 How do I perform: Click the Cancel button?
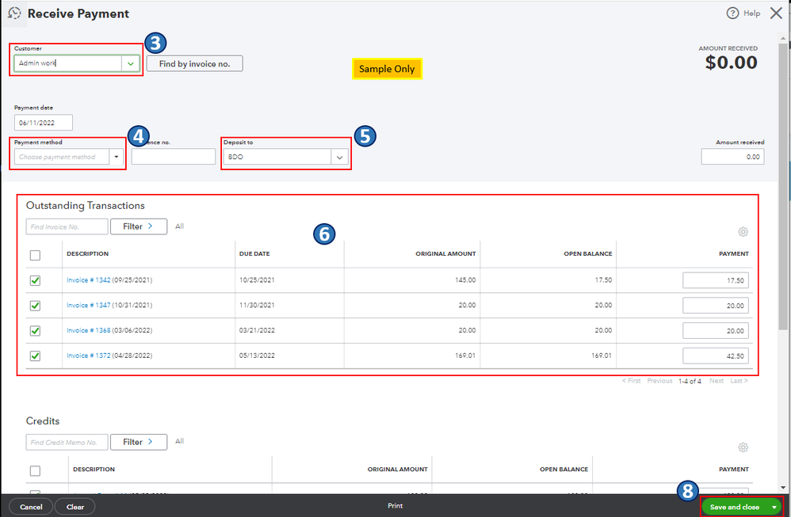tap(31, 507)
